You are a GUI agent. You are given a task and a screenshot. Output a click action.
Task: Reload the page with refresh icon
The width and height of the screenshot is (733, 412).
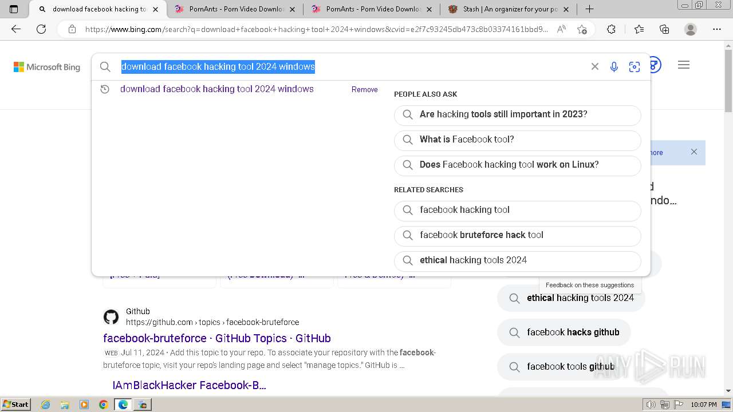(x=41, y=29)
